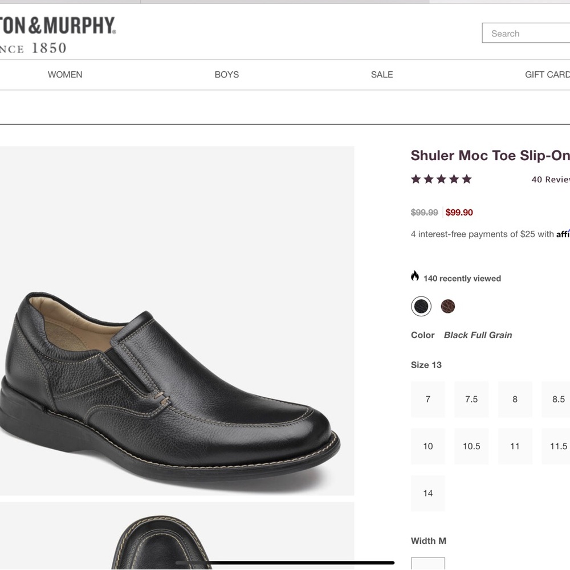Click the flame recently viewed icon
This screenshot has width=570, height=570.
pos(414,276)
